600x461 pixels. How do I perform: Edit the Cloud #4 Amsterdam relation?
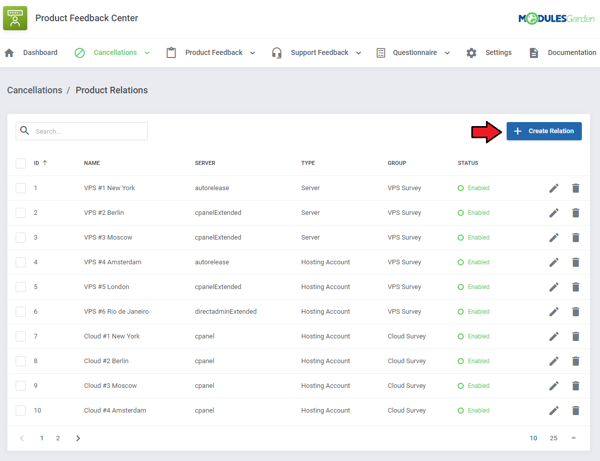point(554,411)
